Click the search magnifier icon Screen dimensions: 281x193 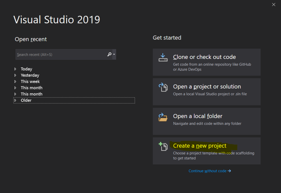[109, 54]
